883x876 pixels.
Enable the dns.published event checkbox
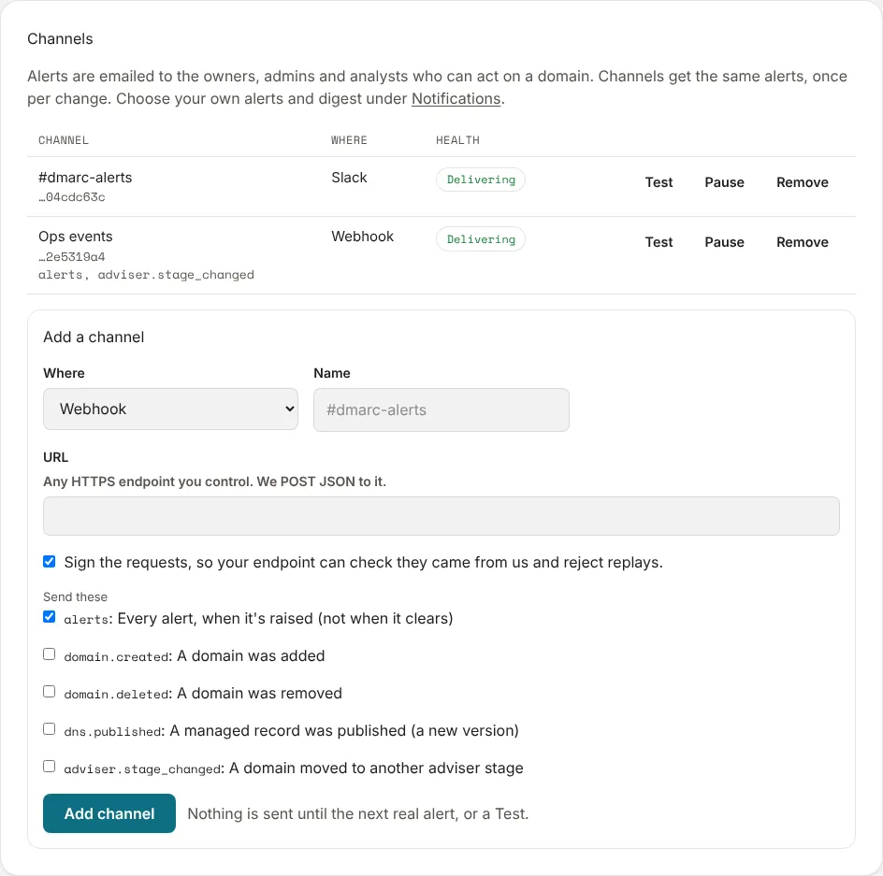50,729
